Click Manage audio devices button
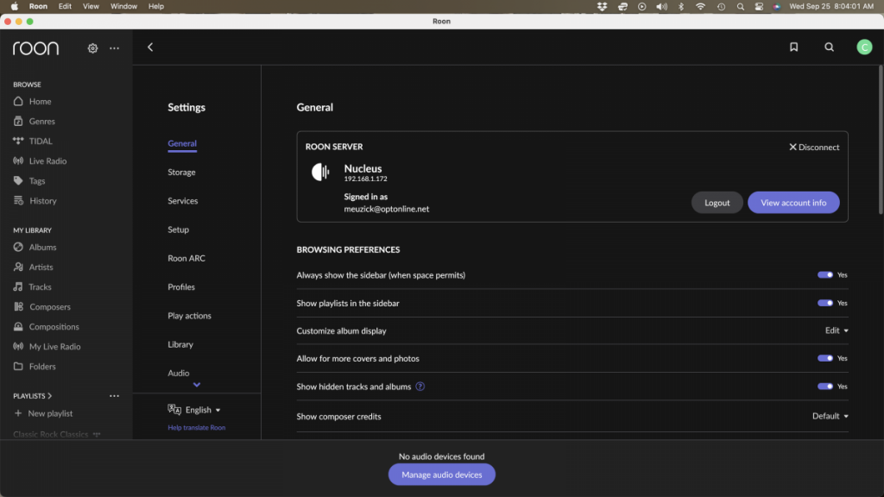Viewport: 884px width, 497px height. [x=441, y=475]
